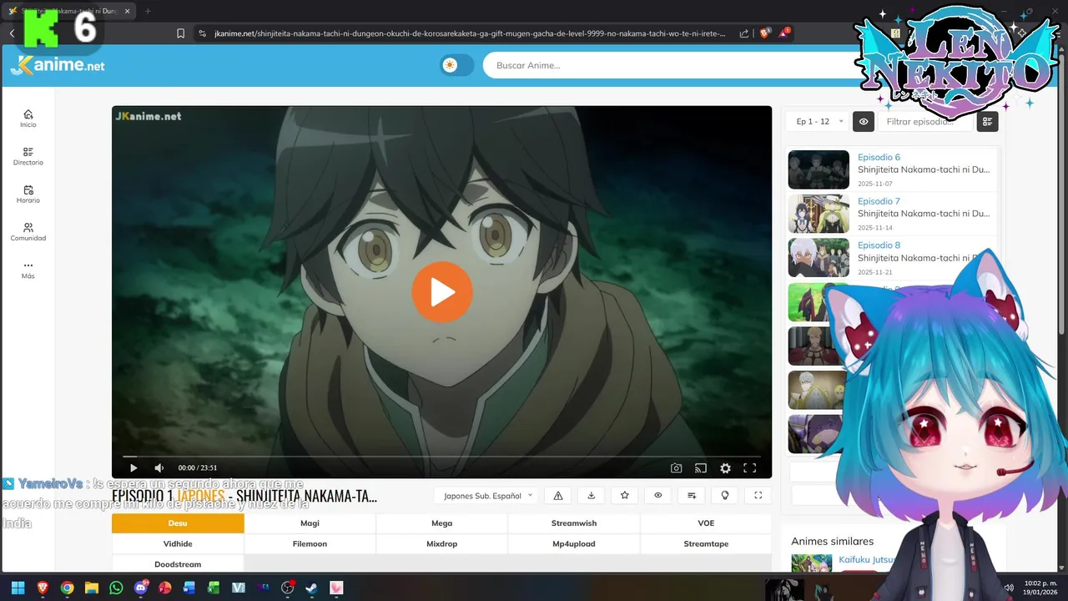Go back with the browser back arrow
The width and height of the screenshot is (1068, 601).
[x=12, y=33]
